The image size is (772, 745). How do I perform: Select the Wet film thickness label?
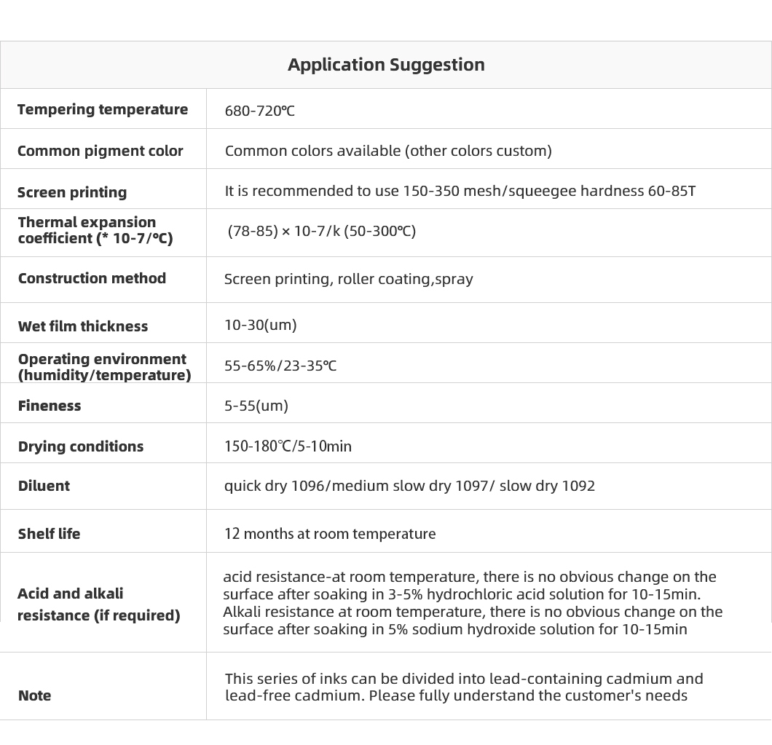pos(83,326)
